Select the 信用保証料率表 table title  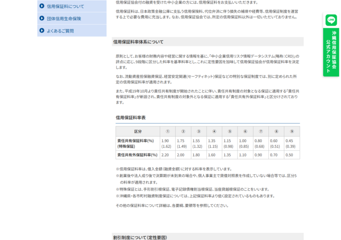click(131, 118)
